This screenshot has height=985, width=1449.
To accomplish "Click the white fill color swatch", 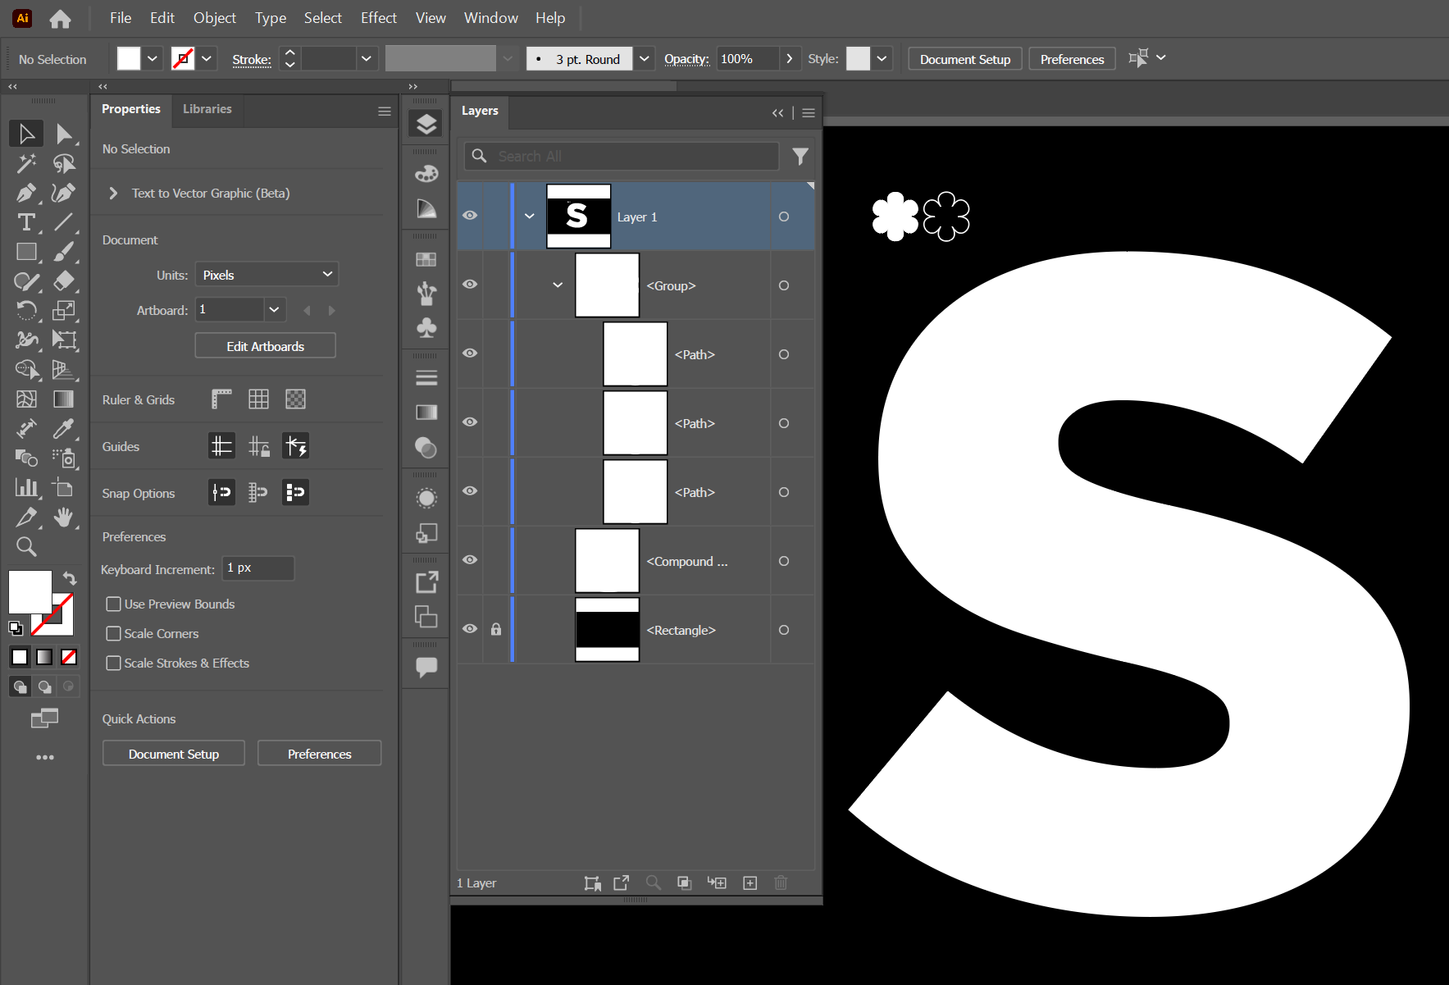I will pyautogui.click(x=129, y=58).
